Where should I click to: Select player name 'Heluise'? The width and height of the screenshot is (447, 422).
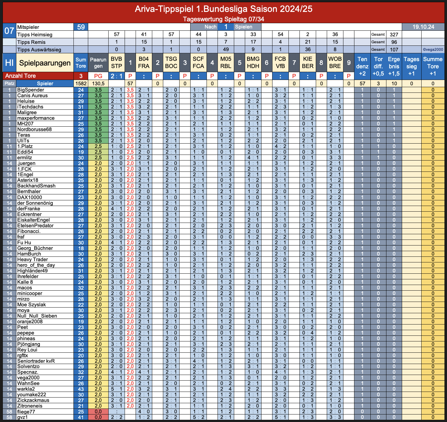(x=26, y=101)
